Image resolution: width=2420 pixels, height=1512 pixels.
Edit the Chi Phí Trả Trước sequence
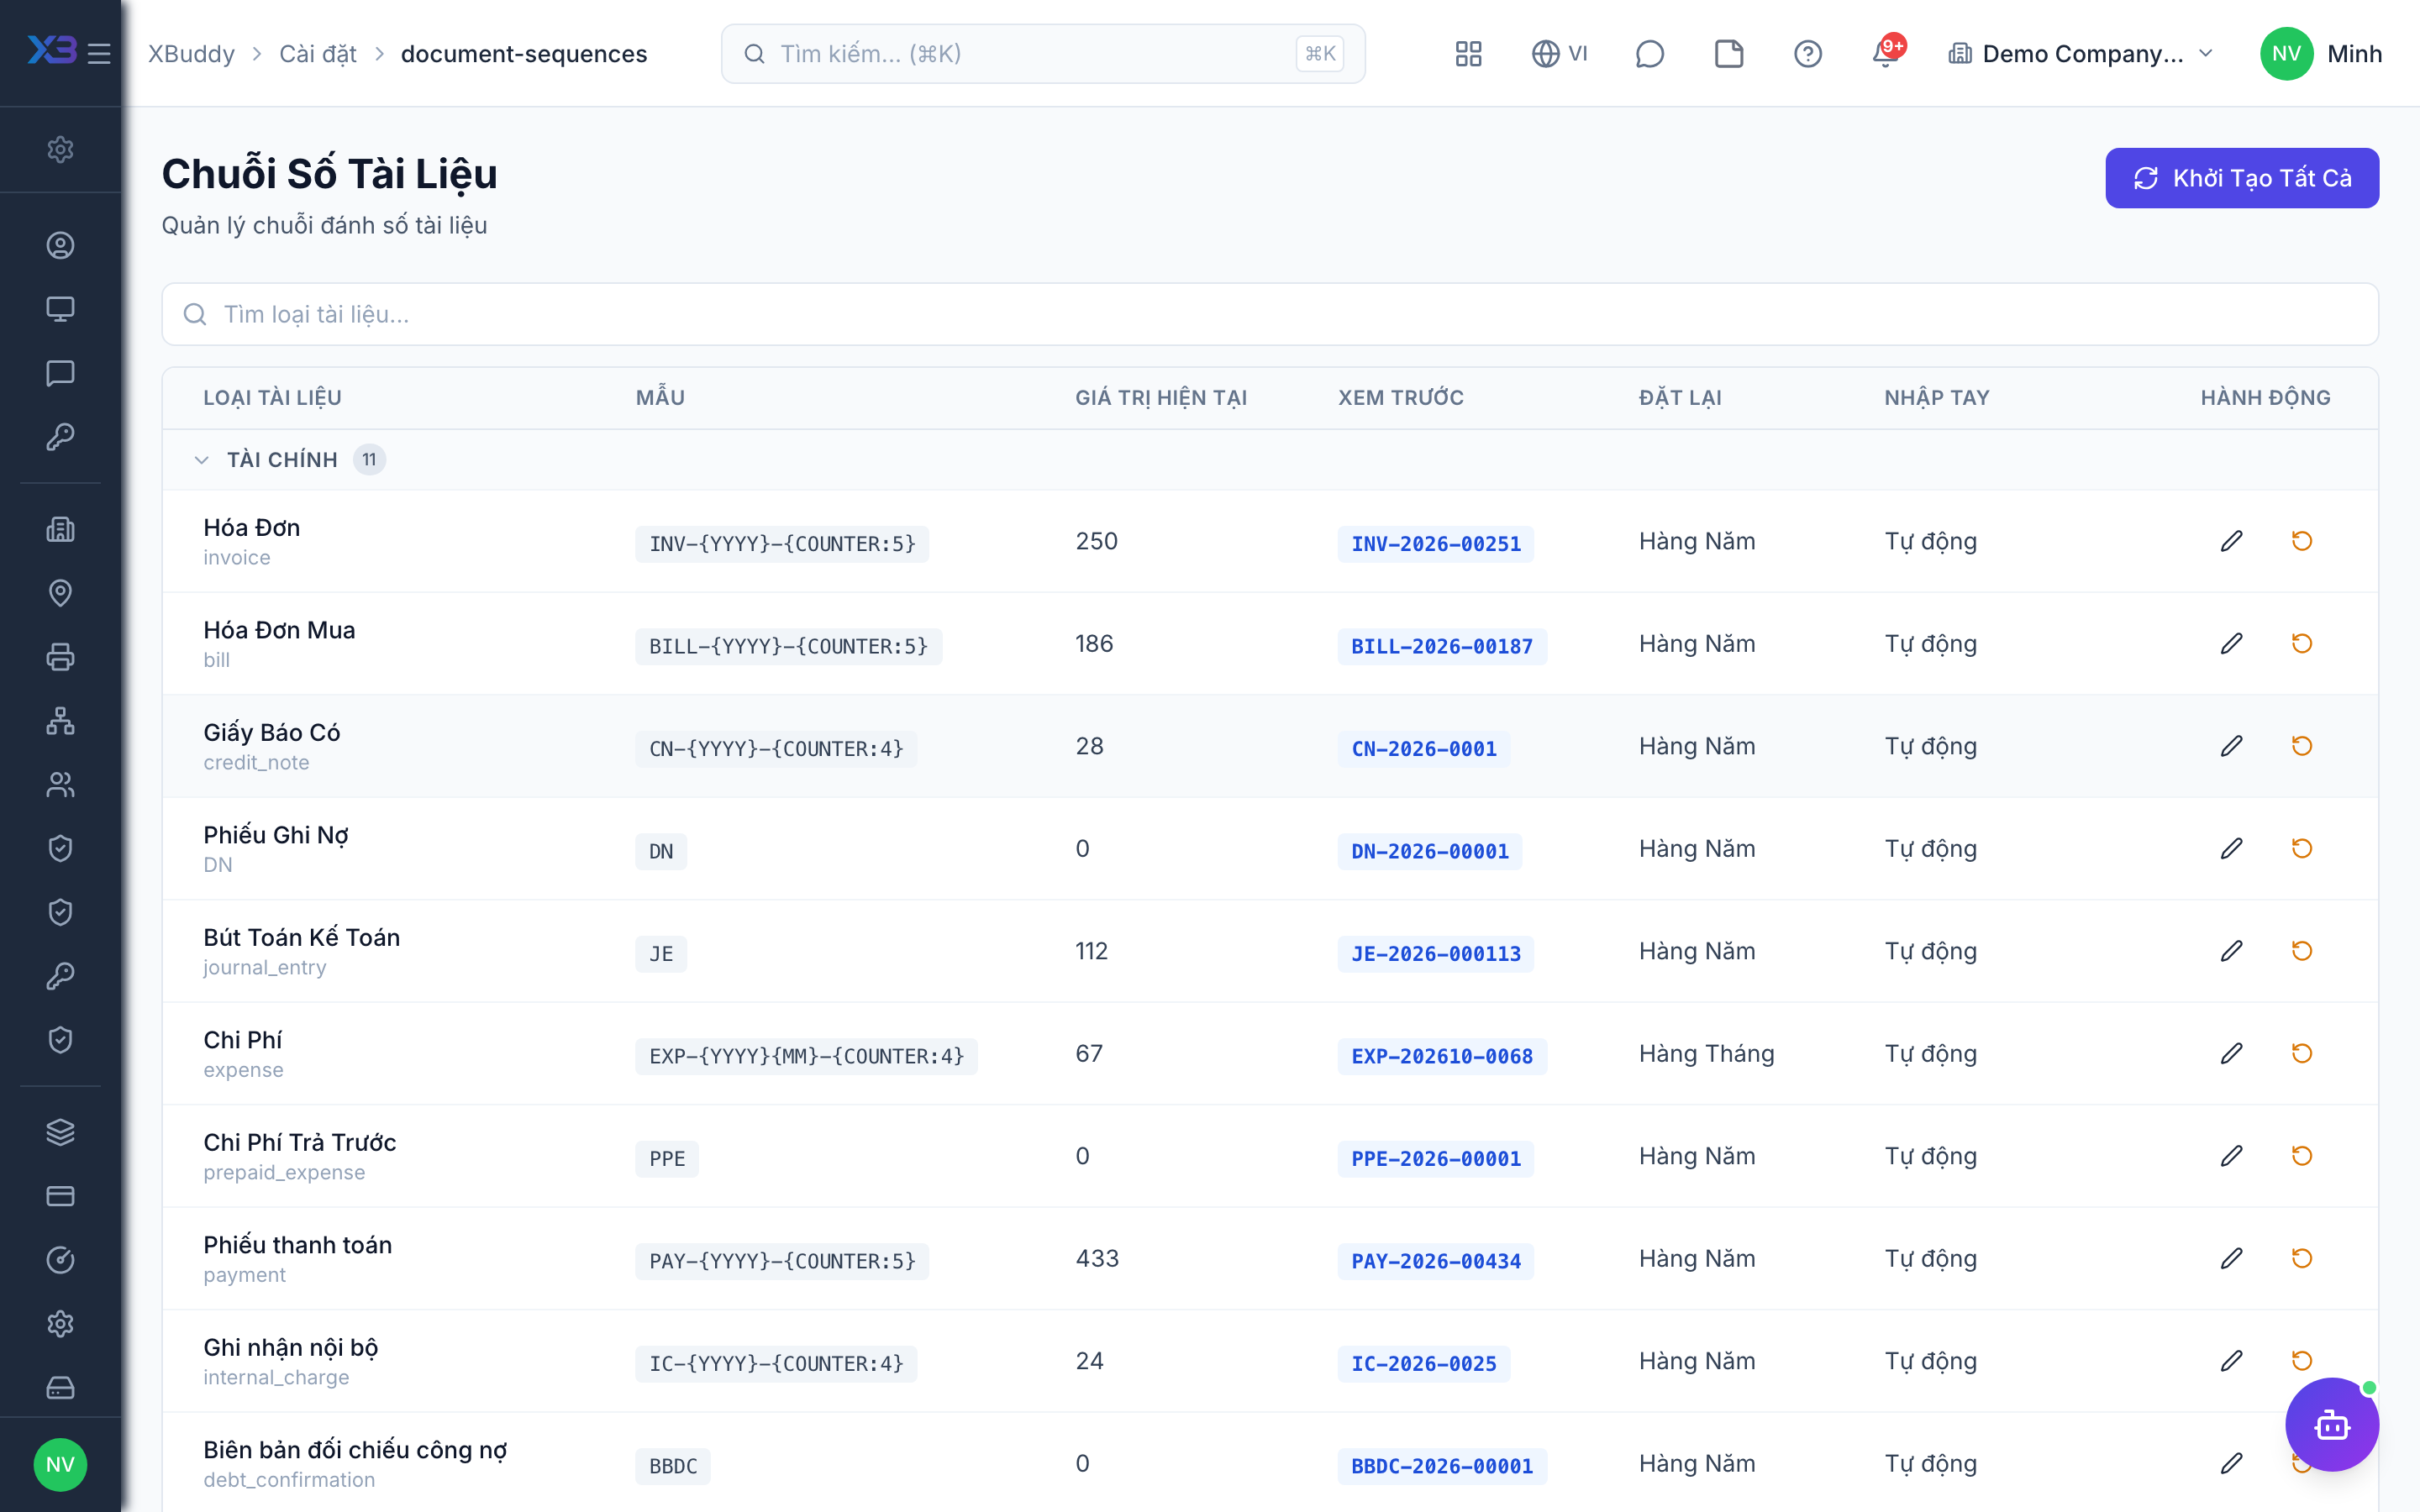[2231, 1156]
